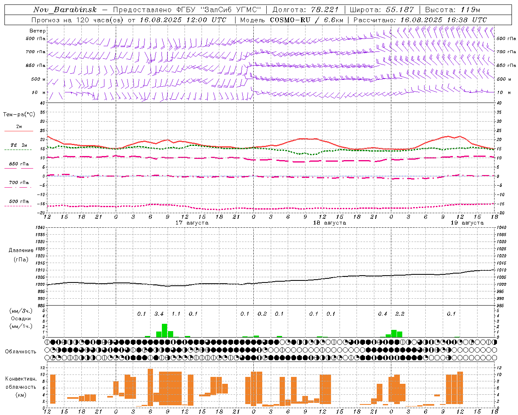Viewport: 518px width, 415px height.
Task: Click the 2.2 precipitation total value
Action: pyautogui.click(x=400, y=314)
